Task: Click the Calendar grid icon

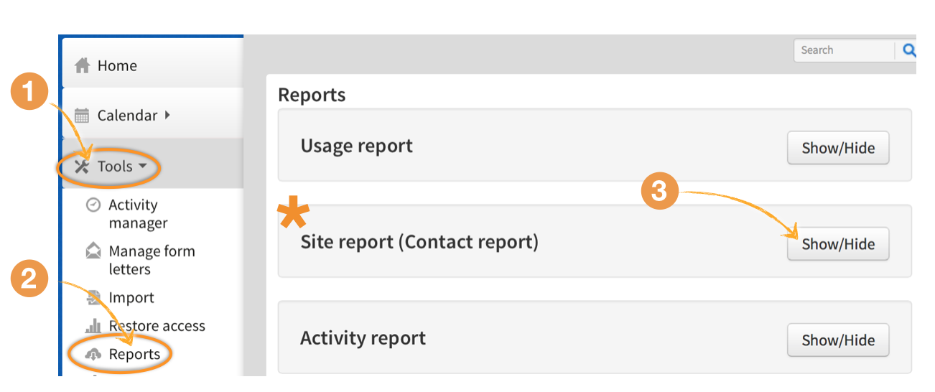Action: click(82, 116)
